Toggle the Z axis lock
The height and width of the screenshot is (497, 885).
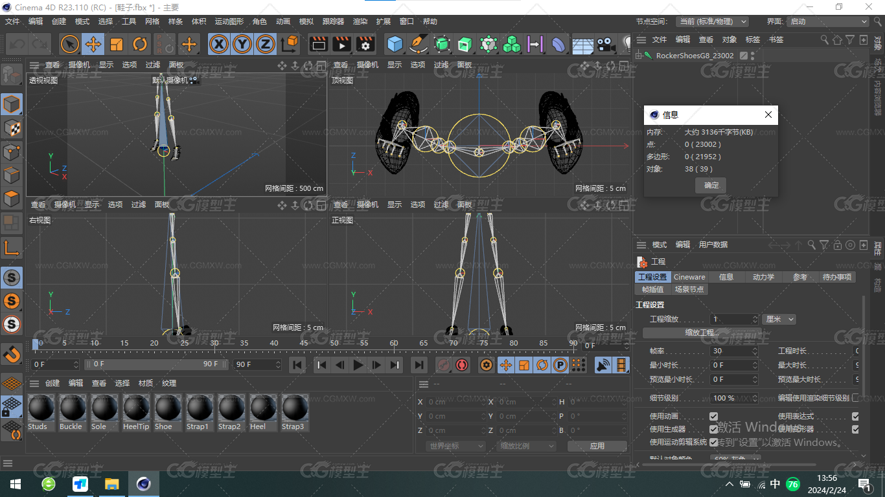tap(265, 44)
